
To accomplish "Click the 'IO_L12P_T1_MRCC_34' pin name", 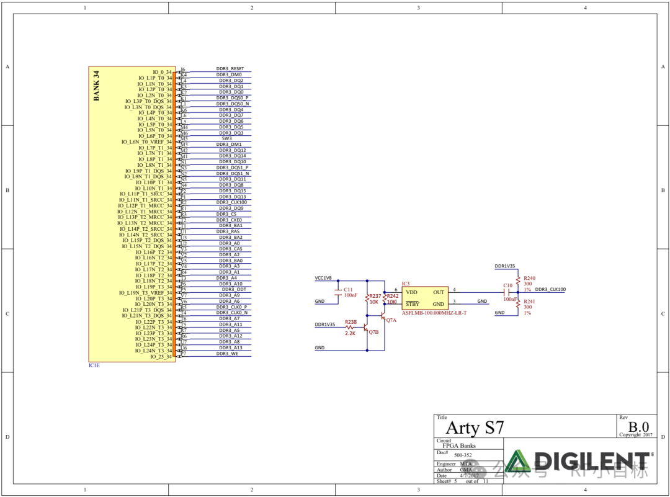I will pyautogui.click(x=145, y=205).
